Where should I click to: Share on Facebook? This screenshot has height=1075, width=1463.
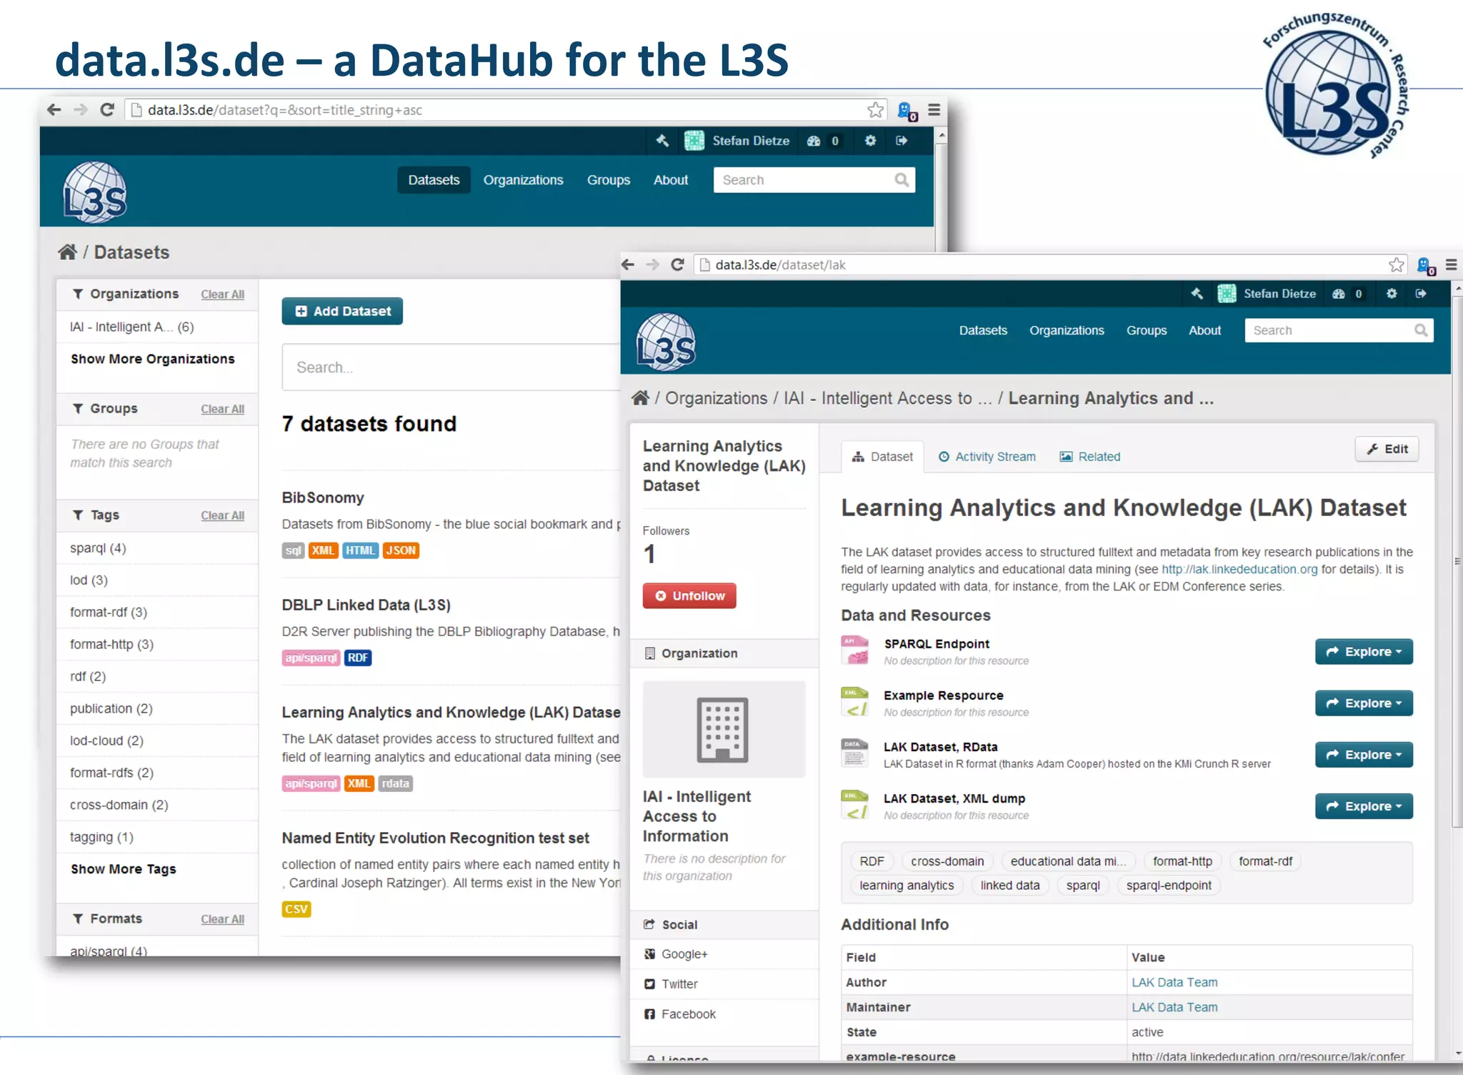point(687,1014)
